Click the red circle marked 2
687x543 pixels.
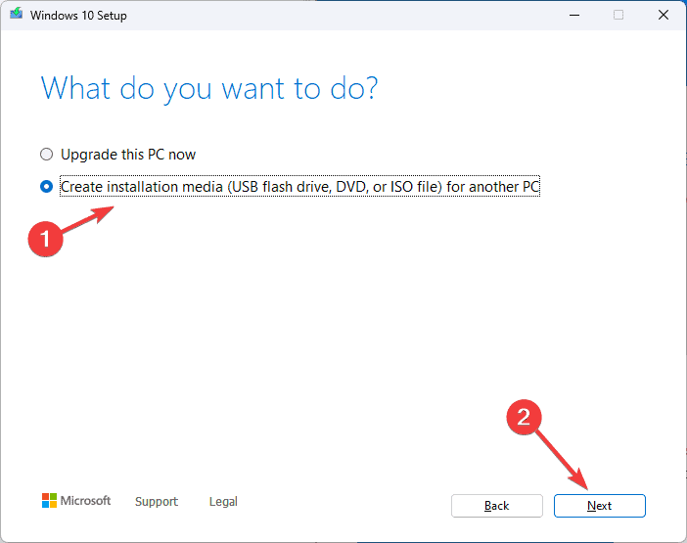[524, 417]
